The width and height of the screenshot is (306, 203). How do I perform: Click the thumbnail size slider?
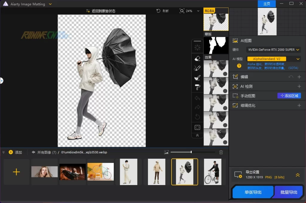191,152
